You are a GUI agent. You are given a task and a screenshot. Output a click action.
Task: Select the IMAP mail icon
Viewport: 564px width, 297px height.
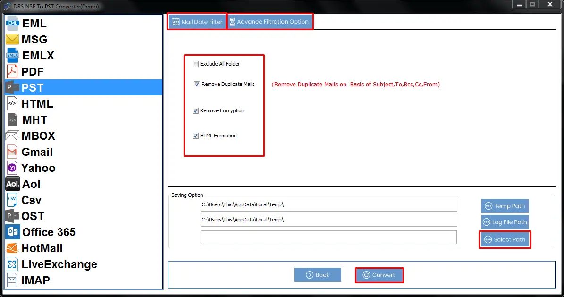point(12,280)
